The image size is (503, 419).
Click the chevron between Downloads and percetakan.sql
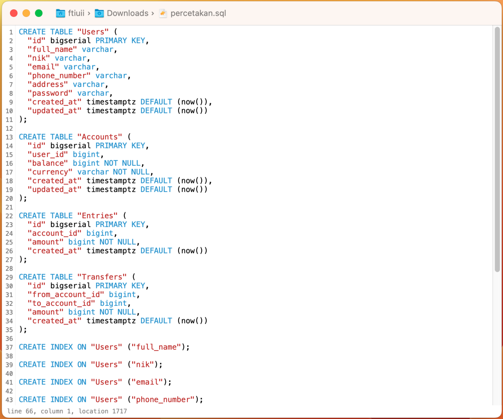pos(154,13)
